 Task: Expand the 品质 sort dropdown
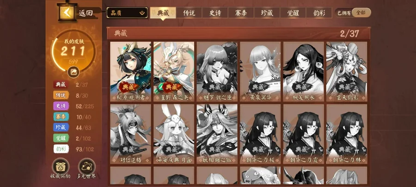tap(128, 13)
